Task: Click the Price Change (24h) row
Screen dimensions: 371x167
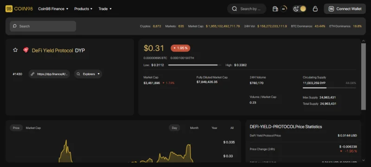Action: (303, 149)
